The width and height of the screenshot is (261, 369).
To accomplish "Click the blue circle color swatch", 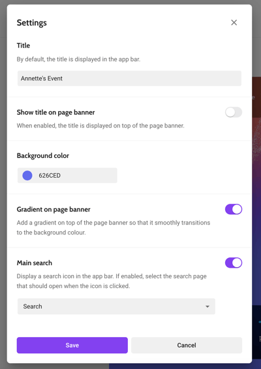I will pyautogui.click(x=27, y=175).
